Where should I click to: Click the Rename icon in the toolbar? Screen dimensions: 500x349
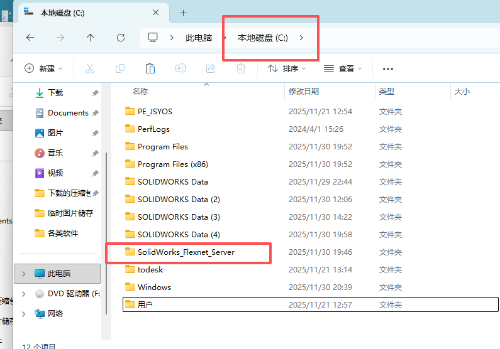click(x=181, y=68)
